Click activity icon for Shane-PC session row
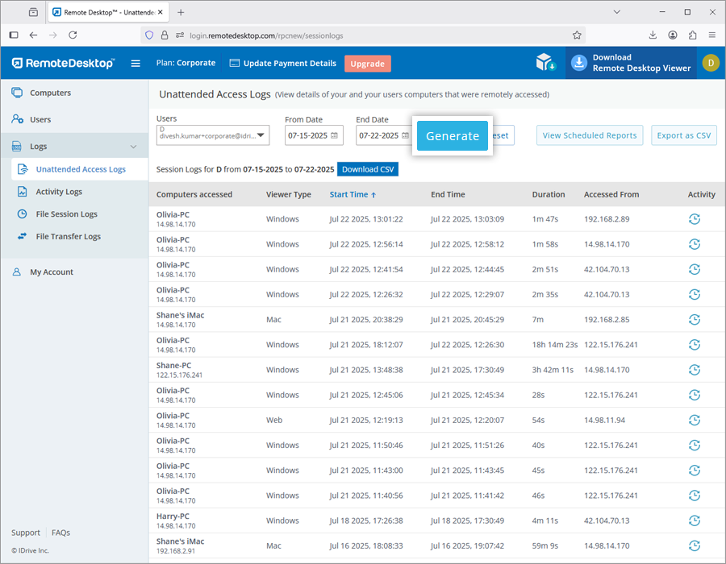The image size is (726, 564). tap(694, 370)
